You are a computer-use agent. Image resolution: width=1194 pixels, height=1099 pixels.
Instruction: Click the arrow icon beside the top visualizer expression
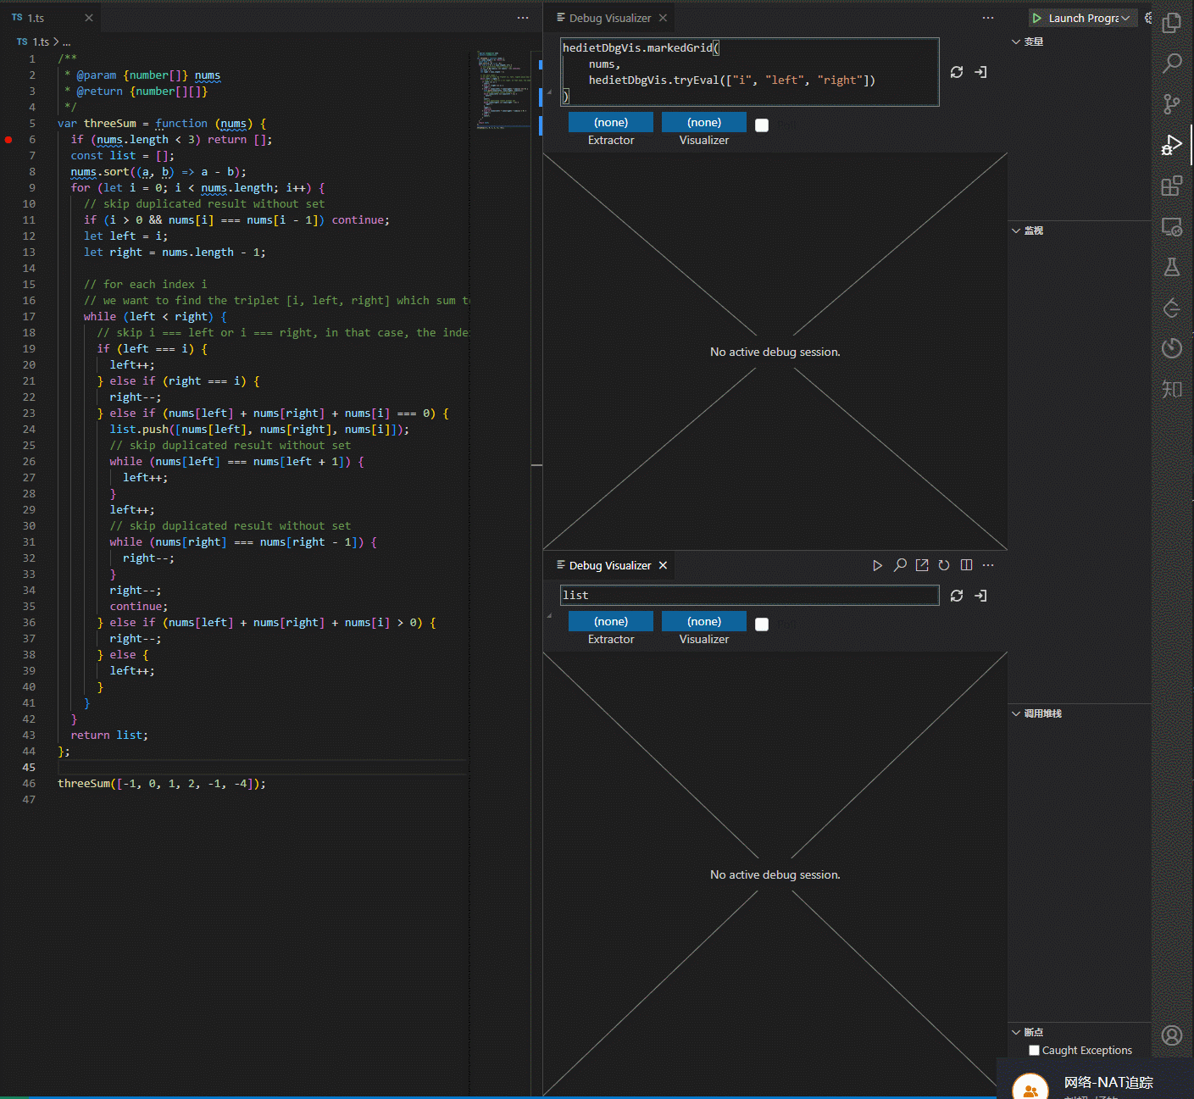(980, 72)
